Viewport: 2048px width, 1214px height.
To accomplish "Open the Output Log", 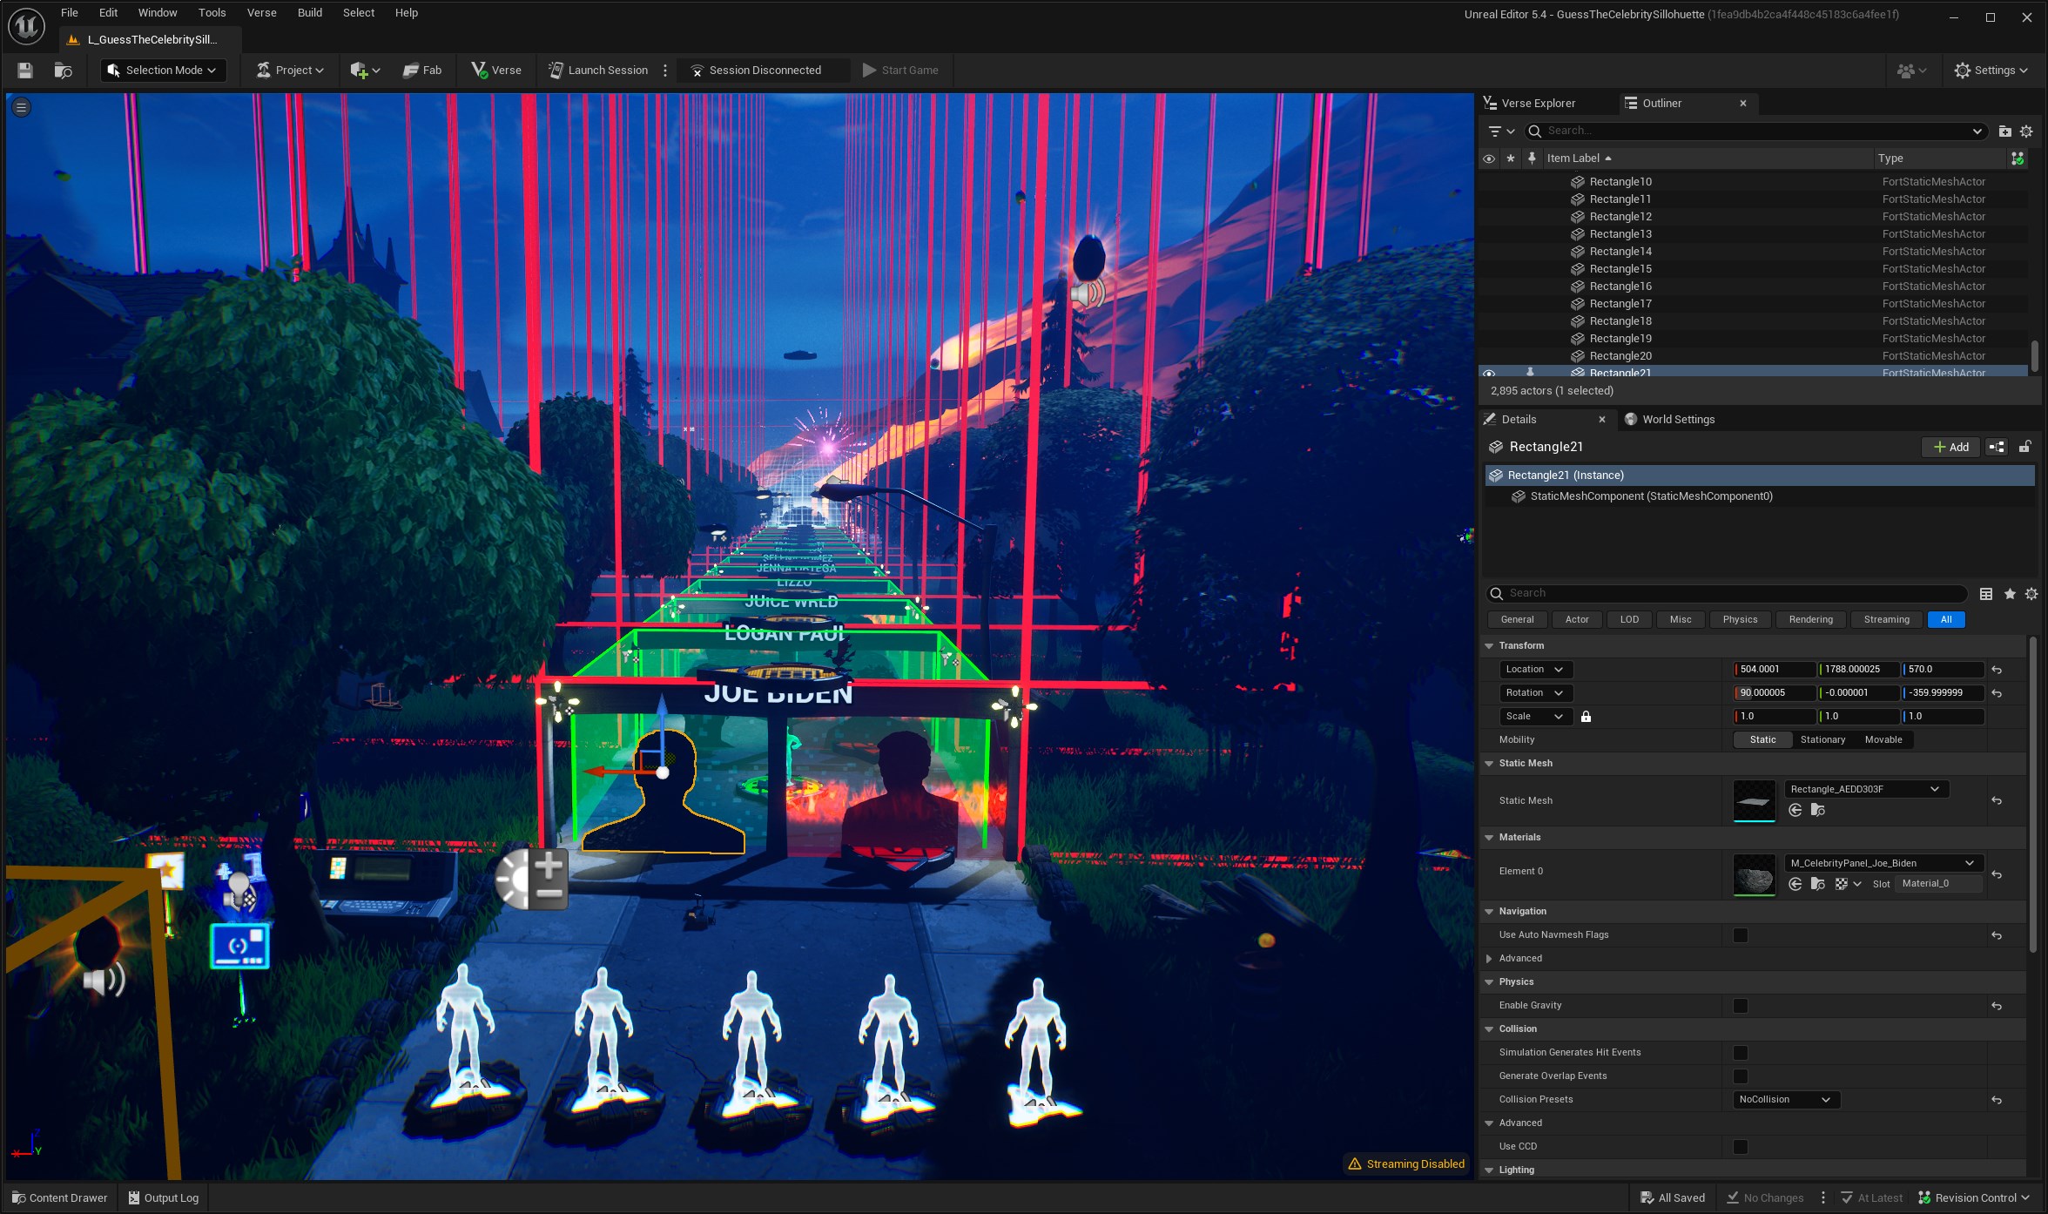I will pos(164,1198).
